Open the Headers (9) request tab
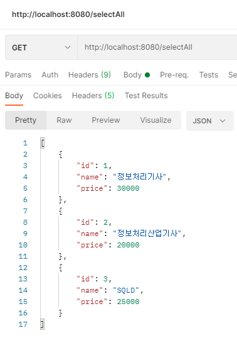The image size is (237, 345). tap(90, 75)
